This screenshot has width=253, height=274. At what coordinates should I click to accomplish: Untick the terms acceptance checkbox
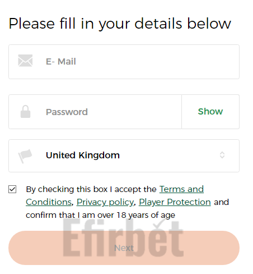(x=12, y=189)
